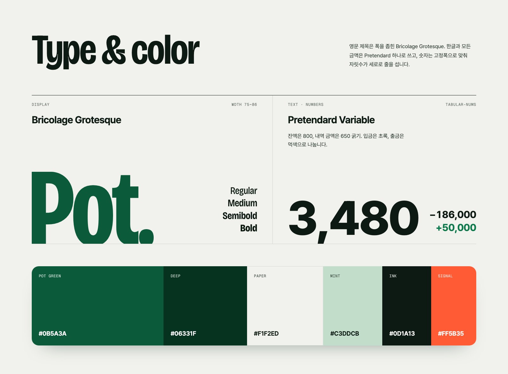Choose the Paper #F1F2ED swatch
Image resolution: width=508 pixels, height=374 pixels.
coord(285,306)
